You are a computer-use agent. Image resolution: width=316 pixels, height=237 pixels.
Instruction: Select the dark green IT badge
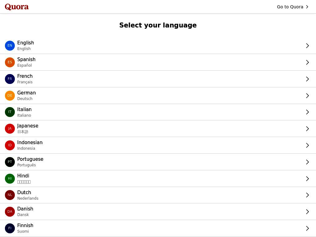coord(10,112)
